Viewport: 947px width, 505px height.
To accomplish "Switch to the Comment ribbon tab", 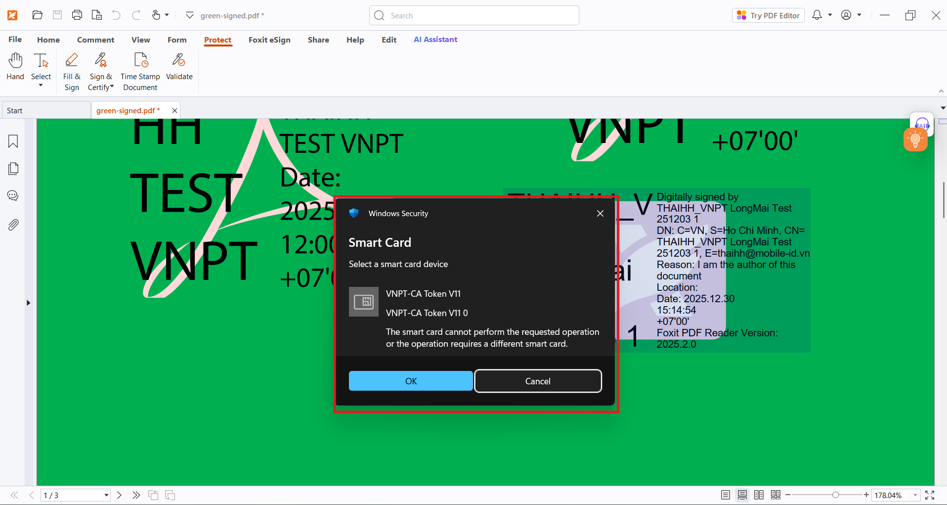I will coord(95,40).
